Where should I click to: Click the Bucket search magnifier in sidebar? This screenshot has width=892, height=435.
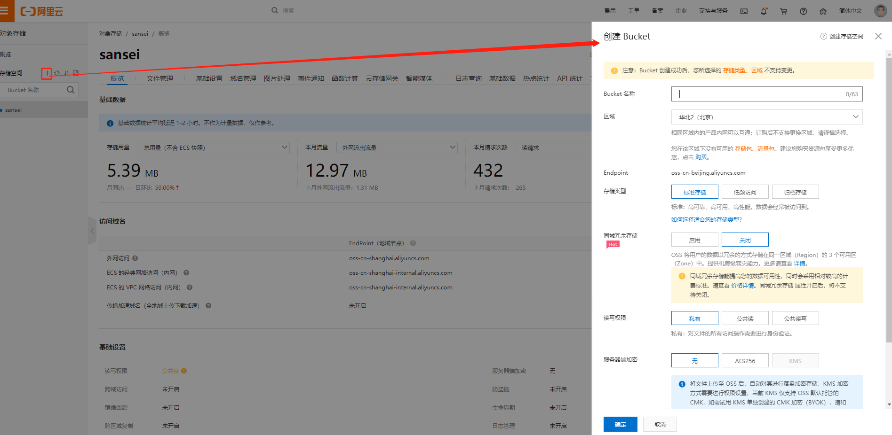click(71, 90)
